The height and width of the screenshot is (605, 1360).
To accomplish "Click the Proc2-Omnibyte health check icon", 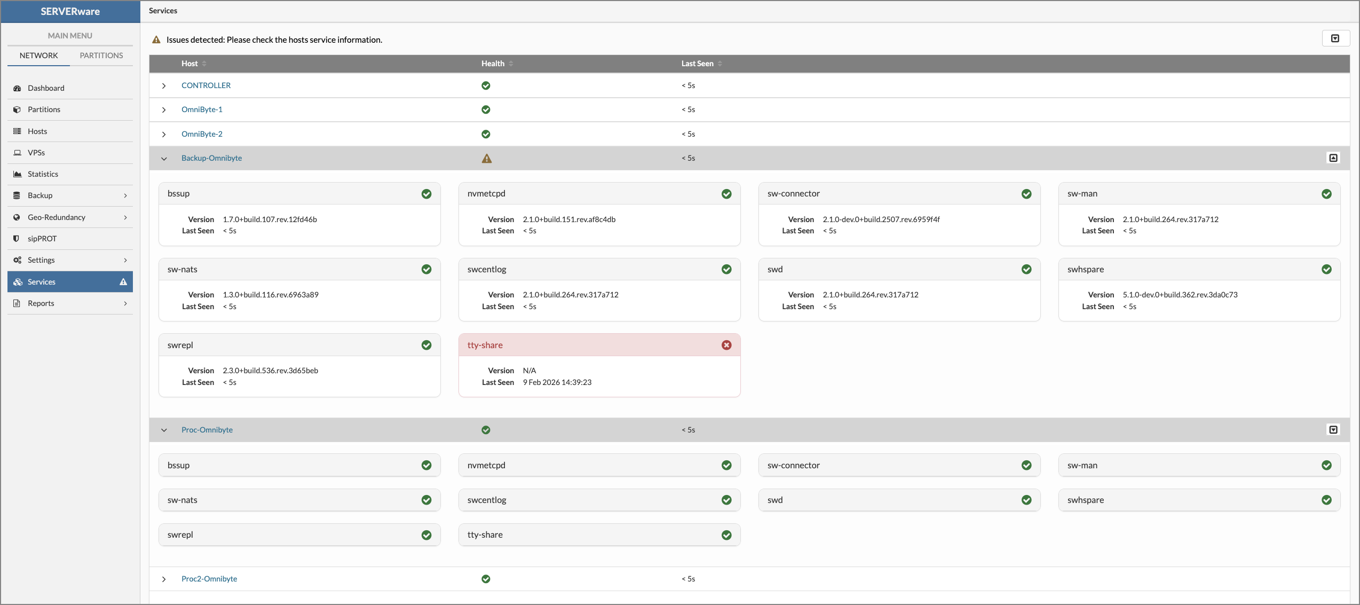I will [486, 579].
